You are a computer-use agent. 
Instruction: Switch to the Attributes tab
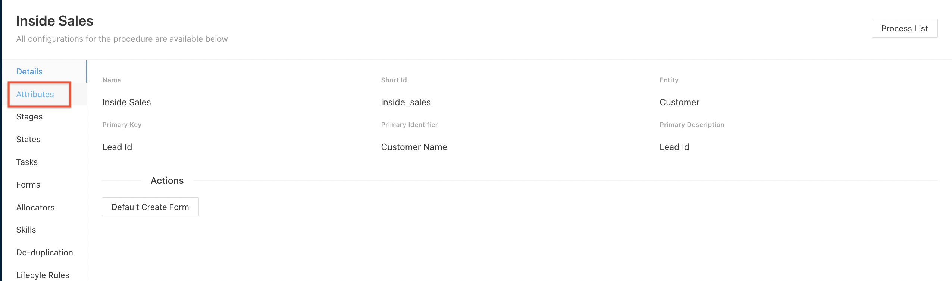(x=35, y=94)
